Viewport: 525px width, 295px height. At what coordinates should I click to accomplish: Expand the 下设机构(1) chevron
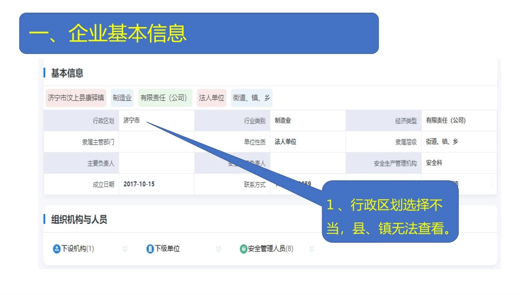[x=124, y=249]
